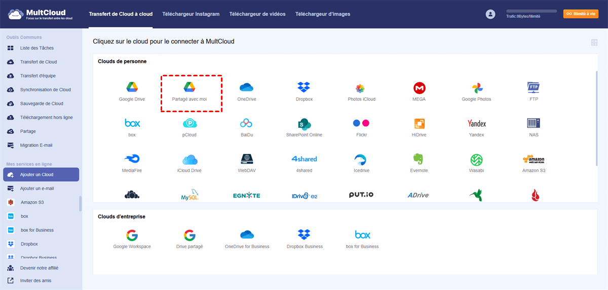Switch to Téléchargeur Instagram tab
This screenshot has width=608, height=290.
point(191,14)
